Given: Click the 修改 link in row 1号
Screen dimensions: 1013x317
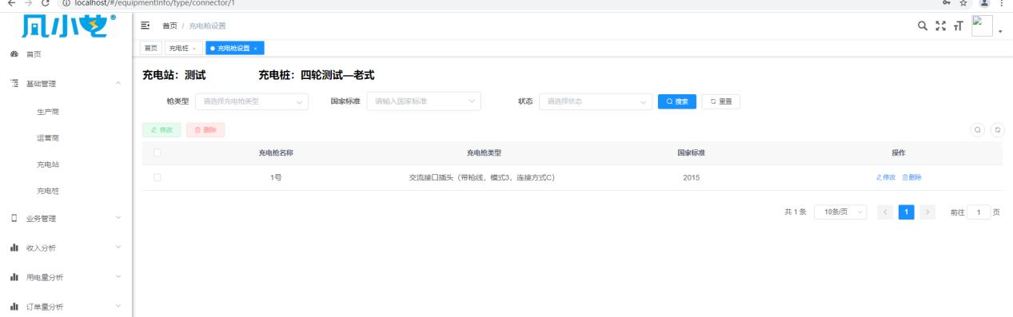Looking at the screenshot, I should 886,177.
